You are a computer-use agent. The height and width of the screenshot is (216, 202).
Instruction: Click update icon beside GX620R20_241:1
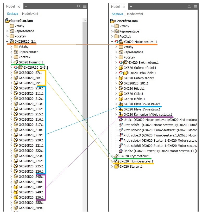16,67
